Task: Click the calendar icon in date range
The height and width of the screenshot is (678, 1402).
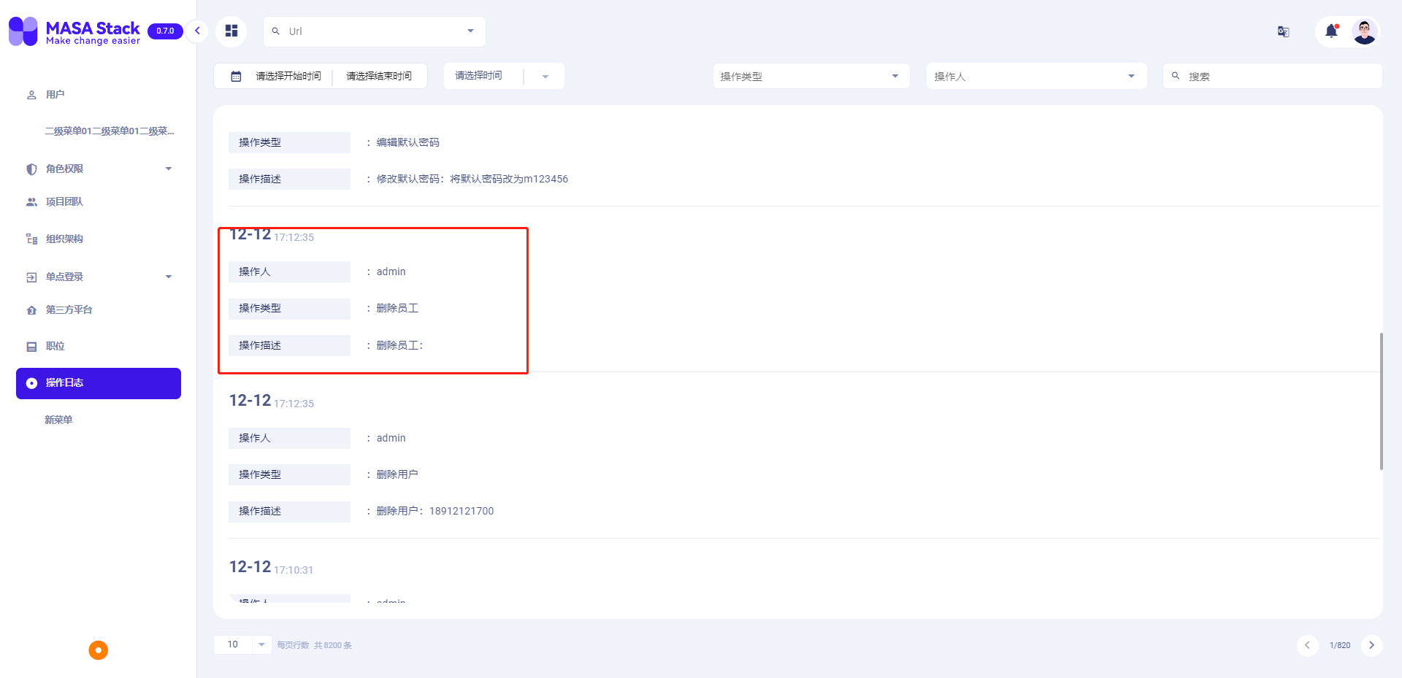Action: (237, 76)
